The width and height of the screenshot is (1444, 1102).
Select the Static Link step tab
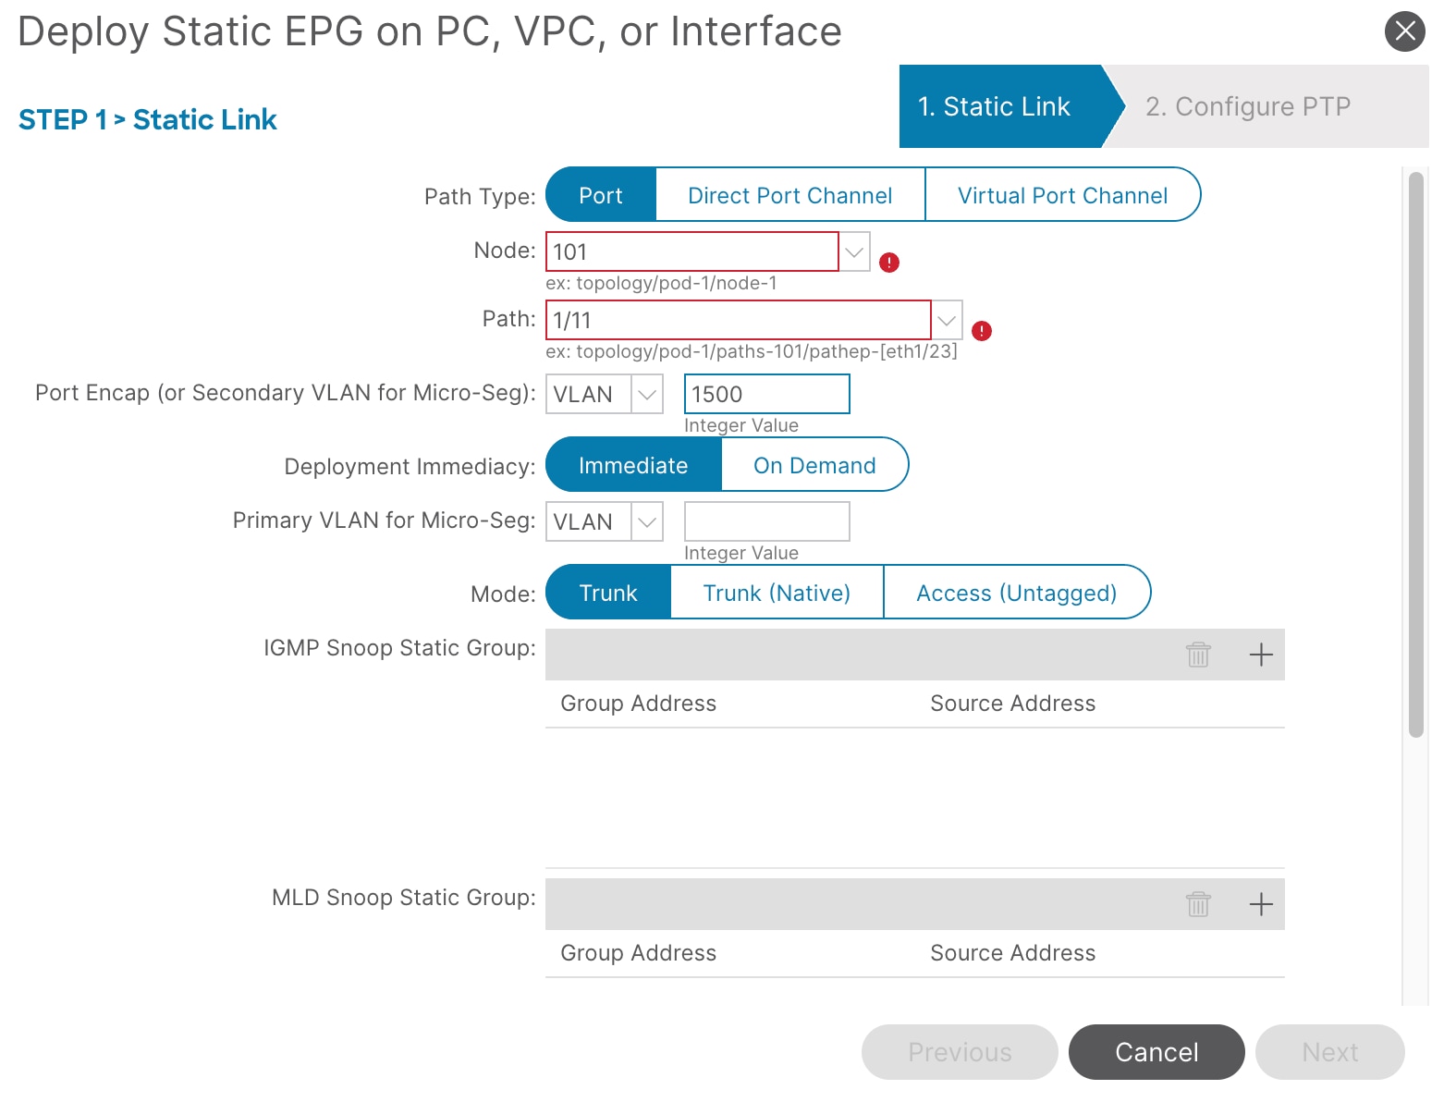point(994,106)
